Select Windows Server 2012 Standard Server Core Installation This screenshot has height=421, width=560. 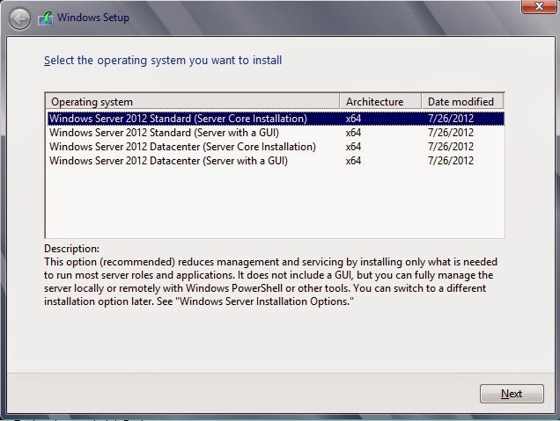click(276, 119)
